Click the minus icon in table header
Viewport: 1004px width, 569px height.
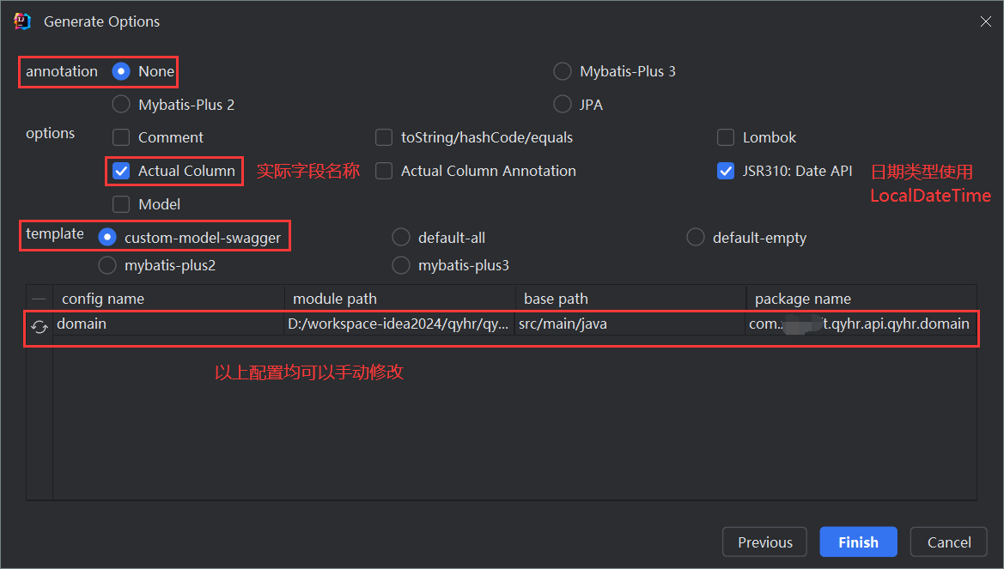point(39,299)
